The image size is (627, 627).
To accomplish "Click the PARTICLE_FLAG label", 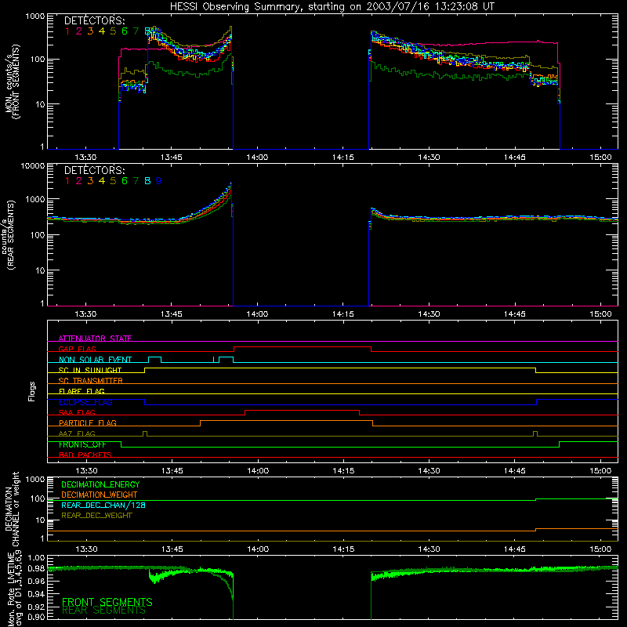I will [88, 422].
